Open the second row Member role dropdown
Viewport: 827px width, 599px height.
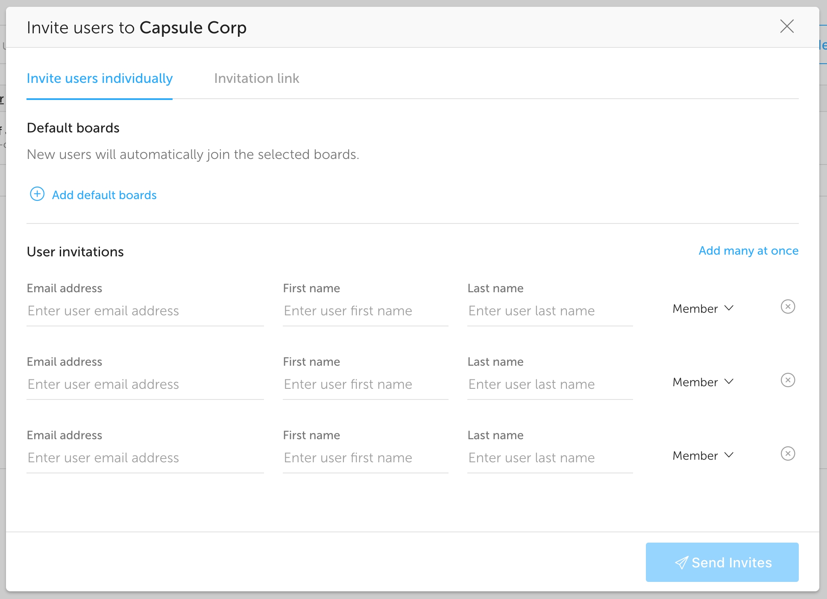703,382
